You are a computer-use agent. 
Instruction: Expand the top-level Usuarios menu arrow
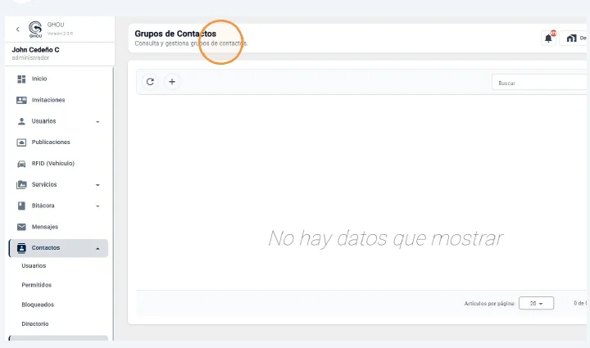coord(98,122)
